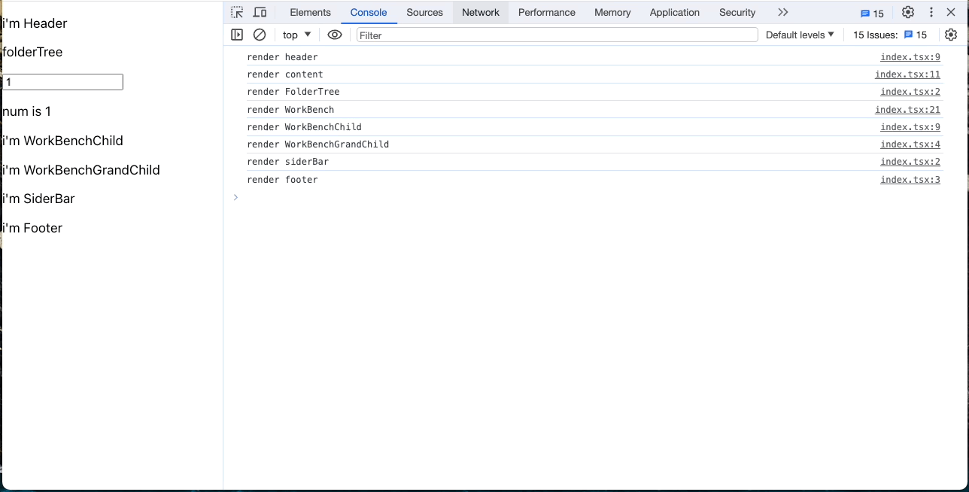969x492 pixels.
Task: Open index.tsx:4 source link
Action: (x=910, y=144)
